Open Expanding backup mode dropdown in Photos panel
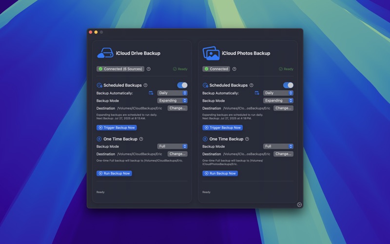Screen dimensions: 390x244 (x=278, y=101)
